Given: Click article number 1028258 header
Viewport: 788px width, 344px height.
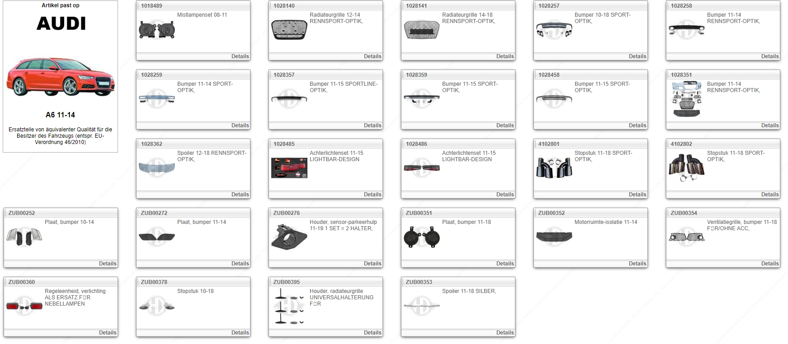Looking at the screenshot, I should tap(681, 6).
